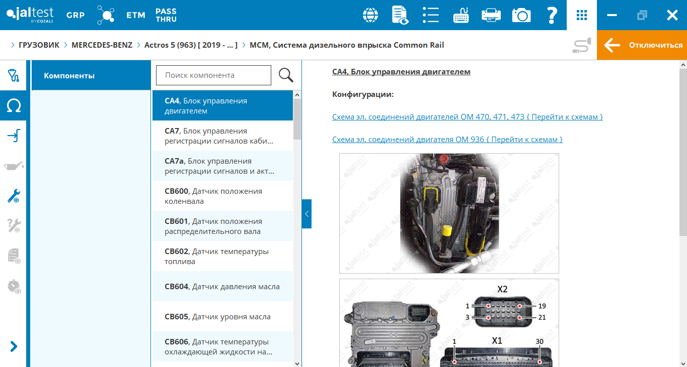
Task: Expand the left sidebar with chevron
Action: 14,346
